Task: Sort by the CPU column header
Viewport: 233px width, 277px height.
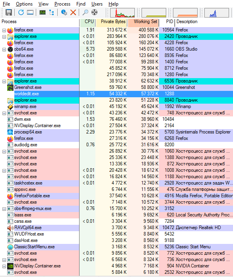Action: click(87, 22)
